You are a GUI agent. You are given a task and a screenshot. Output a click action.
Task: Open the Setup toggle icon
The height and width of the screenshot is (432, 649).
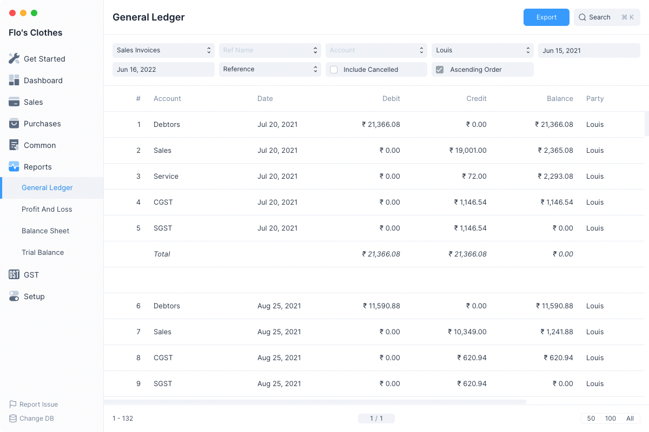[14, 296]
